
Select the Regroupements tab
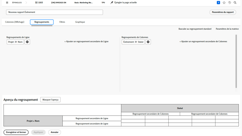coord(42,22)
